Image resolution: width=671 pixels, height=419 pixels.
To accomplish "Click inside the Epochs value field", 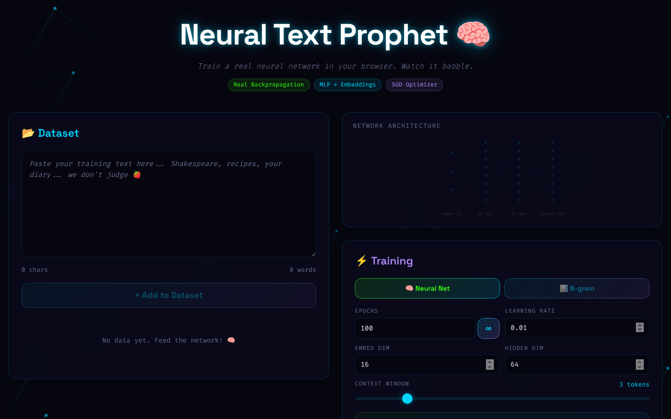I will coord(415,328).
